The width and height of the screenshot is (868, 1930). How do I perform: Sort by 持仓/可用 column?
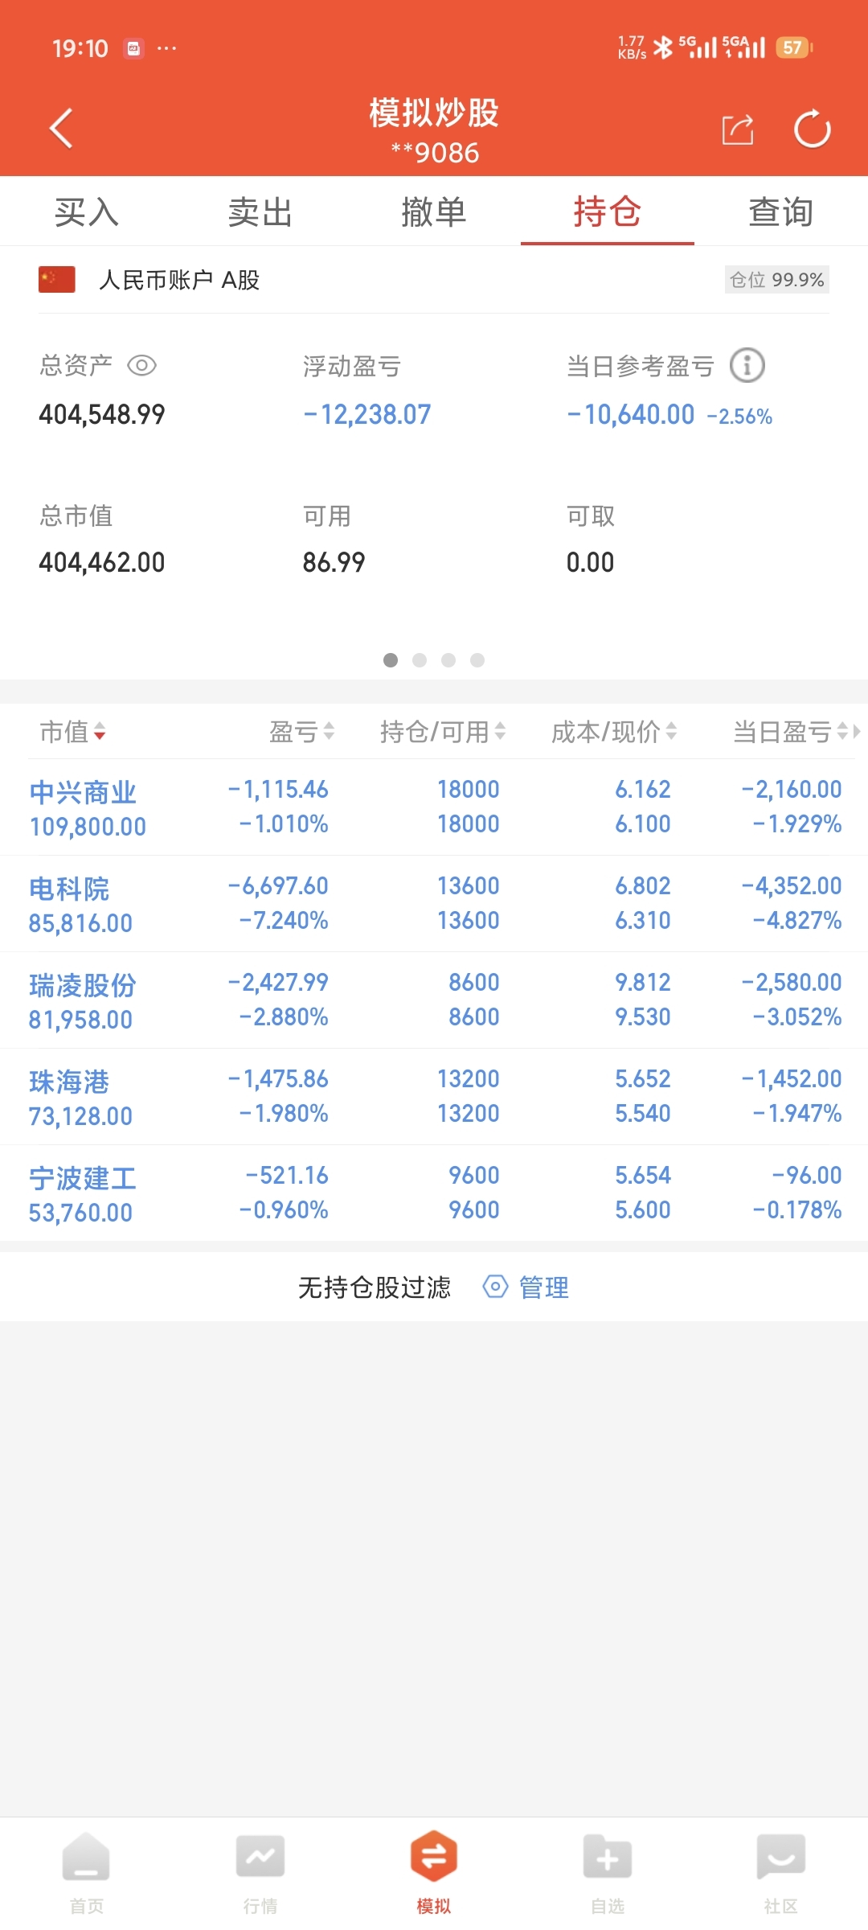pyautogui.click(x=443, y=732)
